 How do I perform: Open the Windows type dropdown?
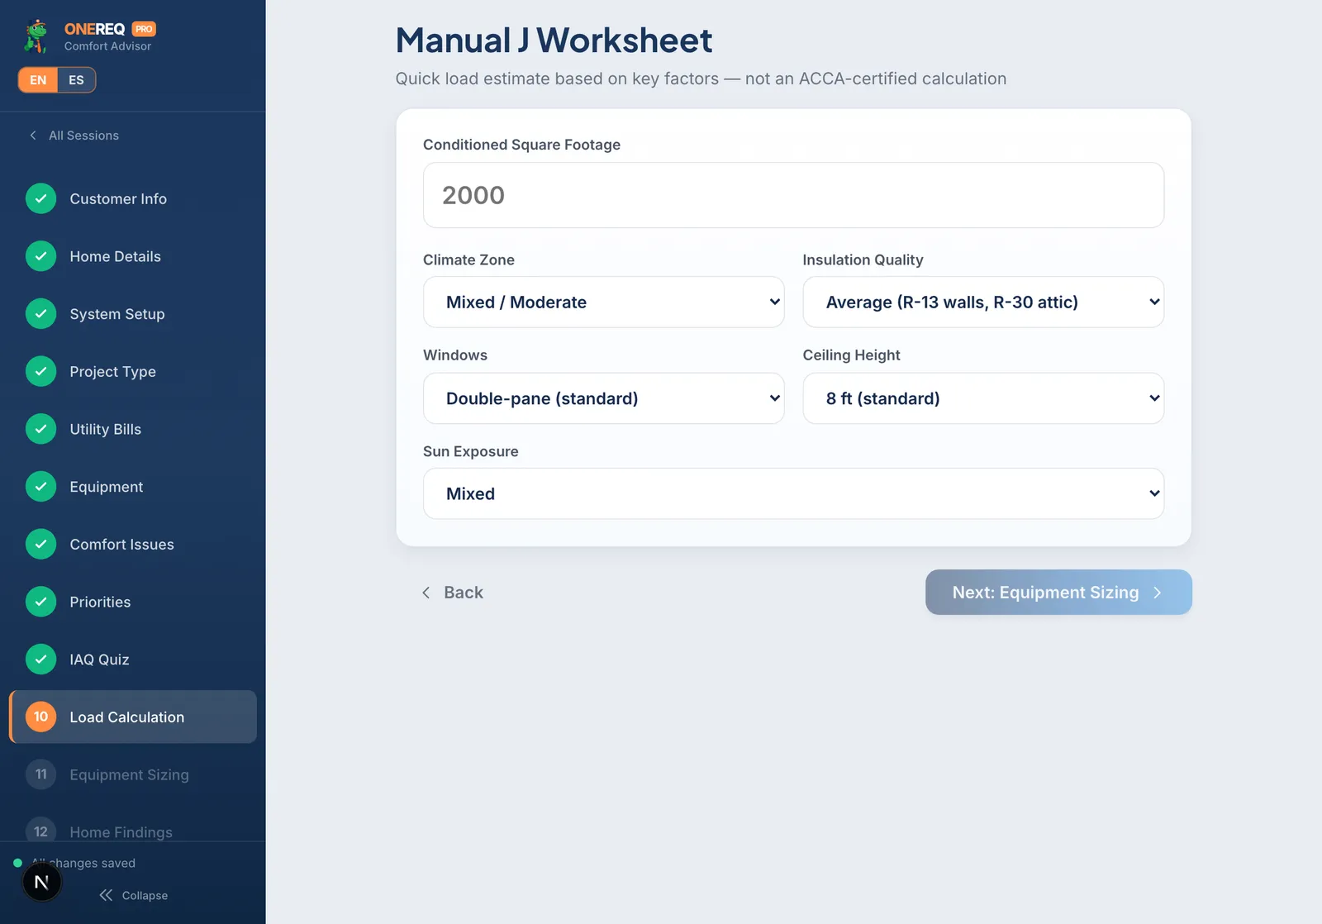click(x=603, y=398)
